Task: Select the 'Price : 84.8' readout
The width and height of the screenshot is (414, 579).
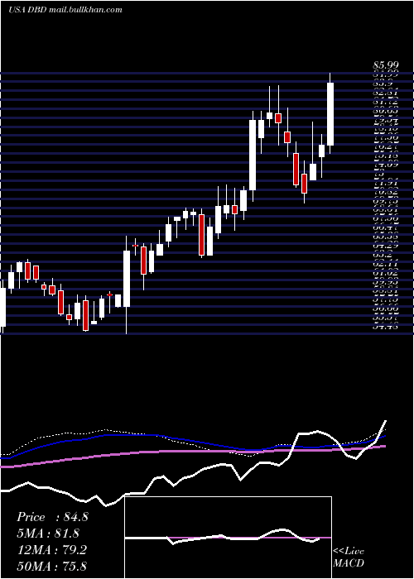Action: 52,517
